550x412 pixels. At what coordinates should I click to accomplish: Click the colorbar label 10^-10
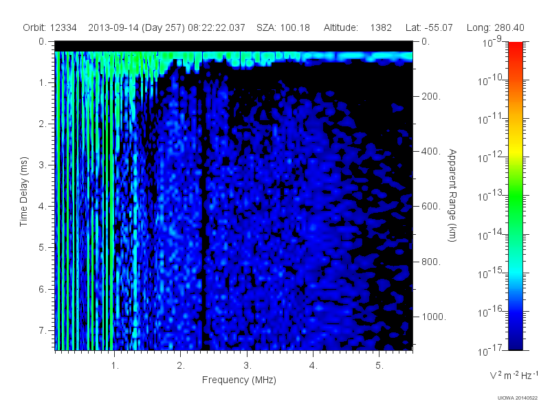click(490, 80)
